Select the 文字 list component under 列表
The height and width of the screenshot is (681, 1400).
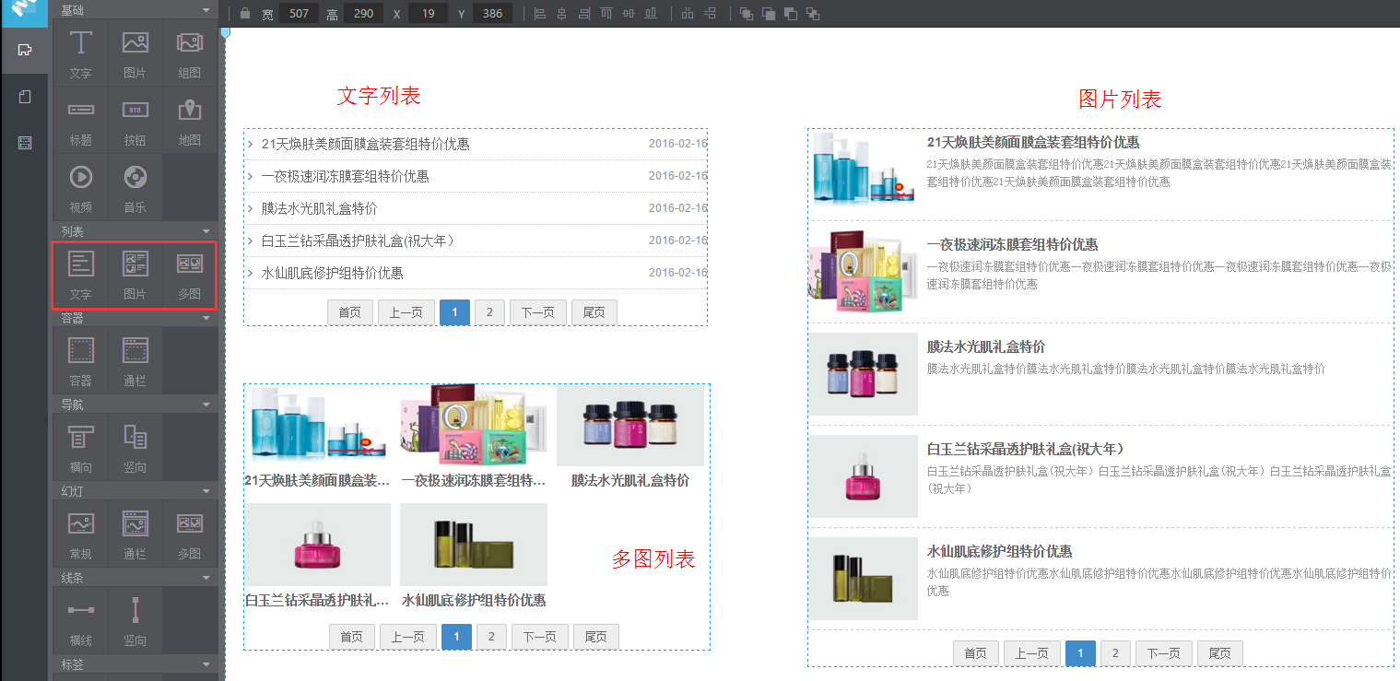click(x=81, y=274)
